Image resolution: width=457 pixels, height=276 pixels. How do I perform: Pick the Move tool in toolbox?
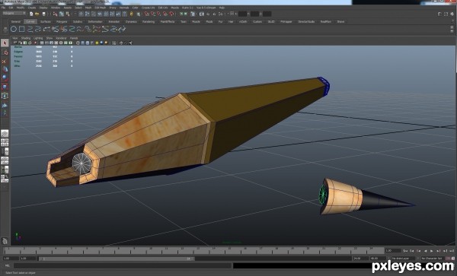point(5,69)
